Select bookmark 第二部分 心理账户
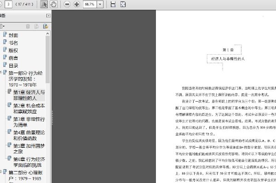The image size is (276, 183). coord(25,176)
